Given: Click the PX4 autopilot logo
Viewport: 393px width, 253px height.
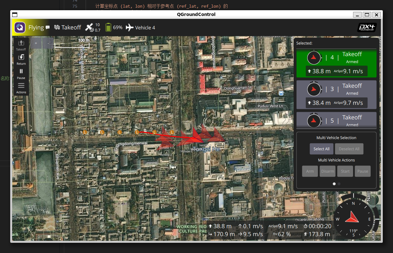Looking at the screenshot, I should tap(366, 27).
